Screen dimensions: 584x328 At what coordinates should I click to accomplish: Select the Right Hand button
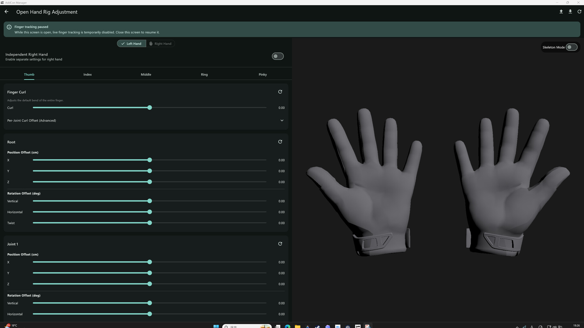coord(160,43)
